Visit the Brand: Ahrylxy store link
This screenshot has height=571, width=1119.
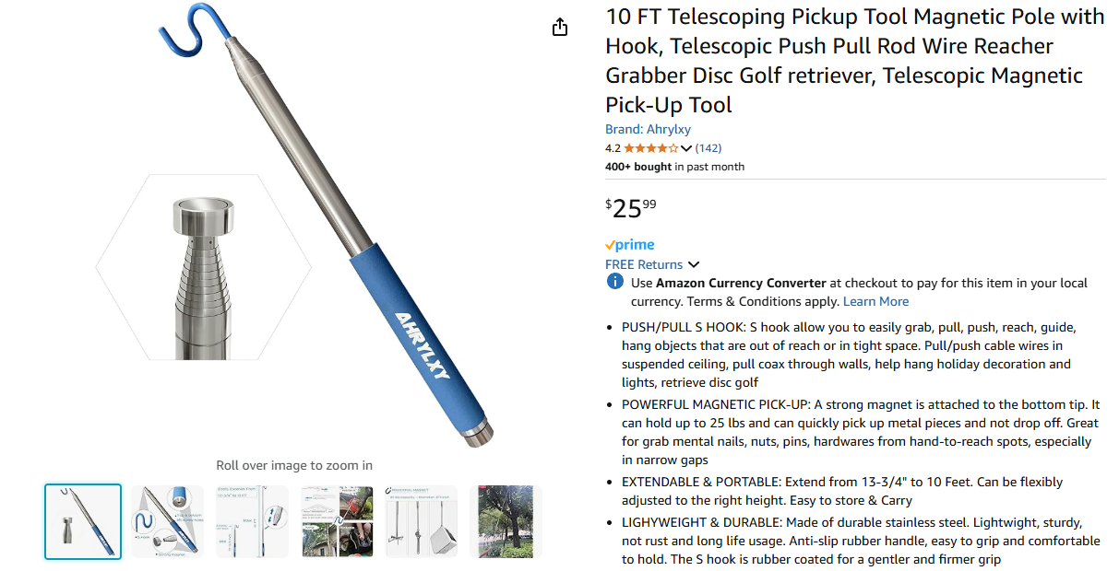[x=648, y=129]
